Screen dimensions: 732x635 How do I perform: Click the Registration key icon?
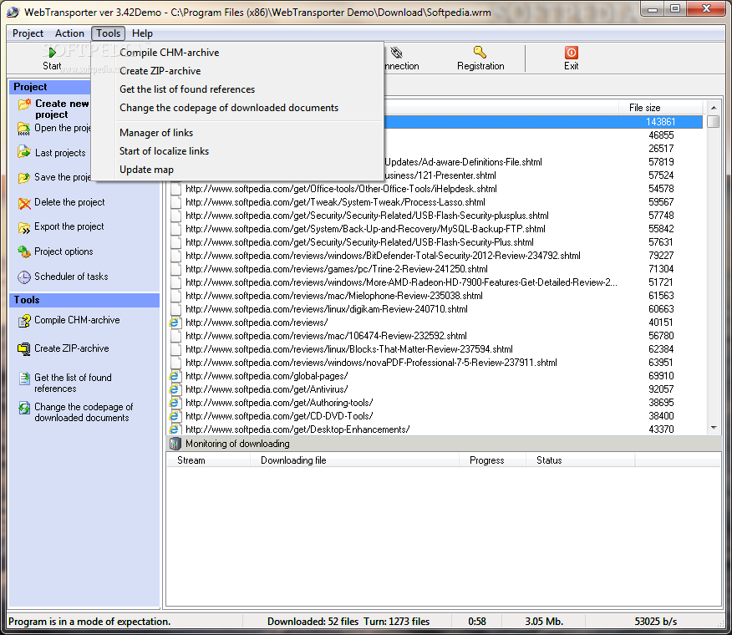[480, 52]
